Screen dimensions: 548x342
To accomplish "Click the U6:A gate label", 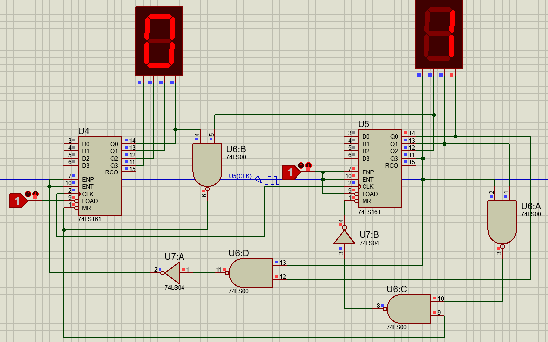I will (x=531, y=206).
